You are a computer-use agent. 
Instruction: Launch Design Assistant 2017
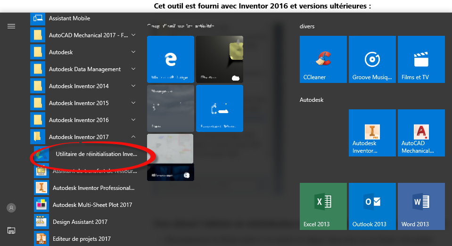click(80, 222)
